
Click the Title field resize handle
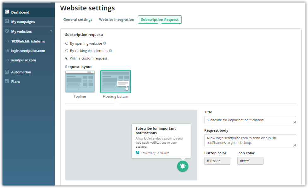coord(295,122)
